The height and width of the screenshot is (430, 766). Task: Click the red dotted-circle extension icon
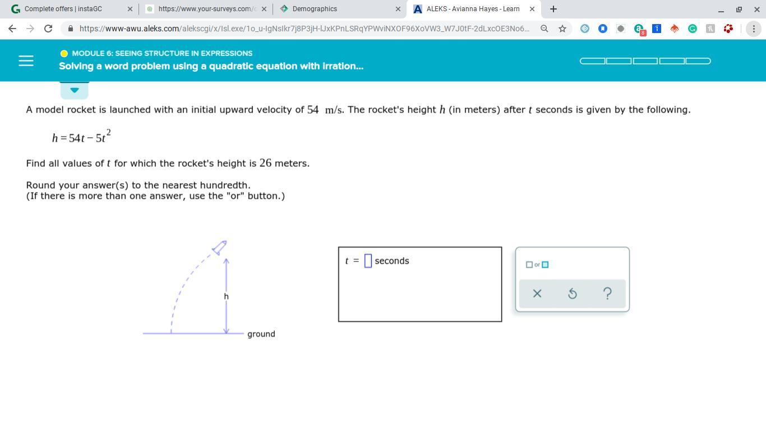pyautogui.click(x=728, y=29)
